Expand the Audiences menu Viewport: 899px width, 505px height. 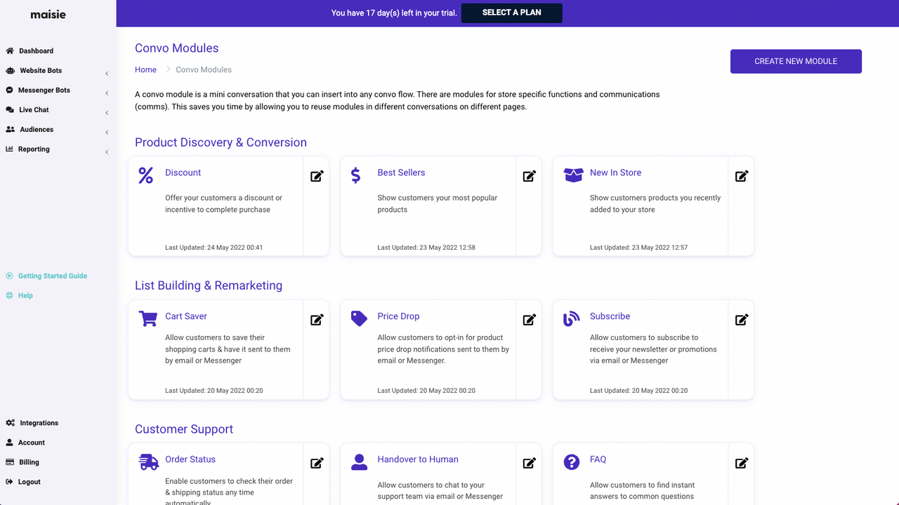point(35,129)
